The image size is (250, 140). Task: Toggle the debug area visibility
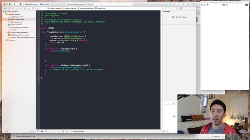coord(188,4)
